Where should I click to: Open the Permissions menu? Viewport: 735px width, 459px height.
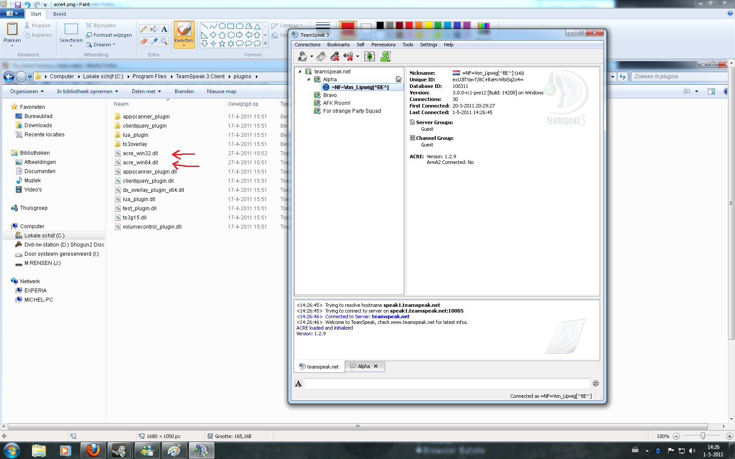point(384,45)
